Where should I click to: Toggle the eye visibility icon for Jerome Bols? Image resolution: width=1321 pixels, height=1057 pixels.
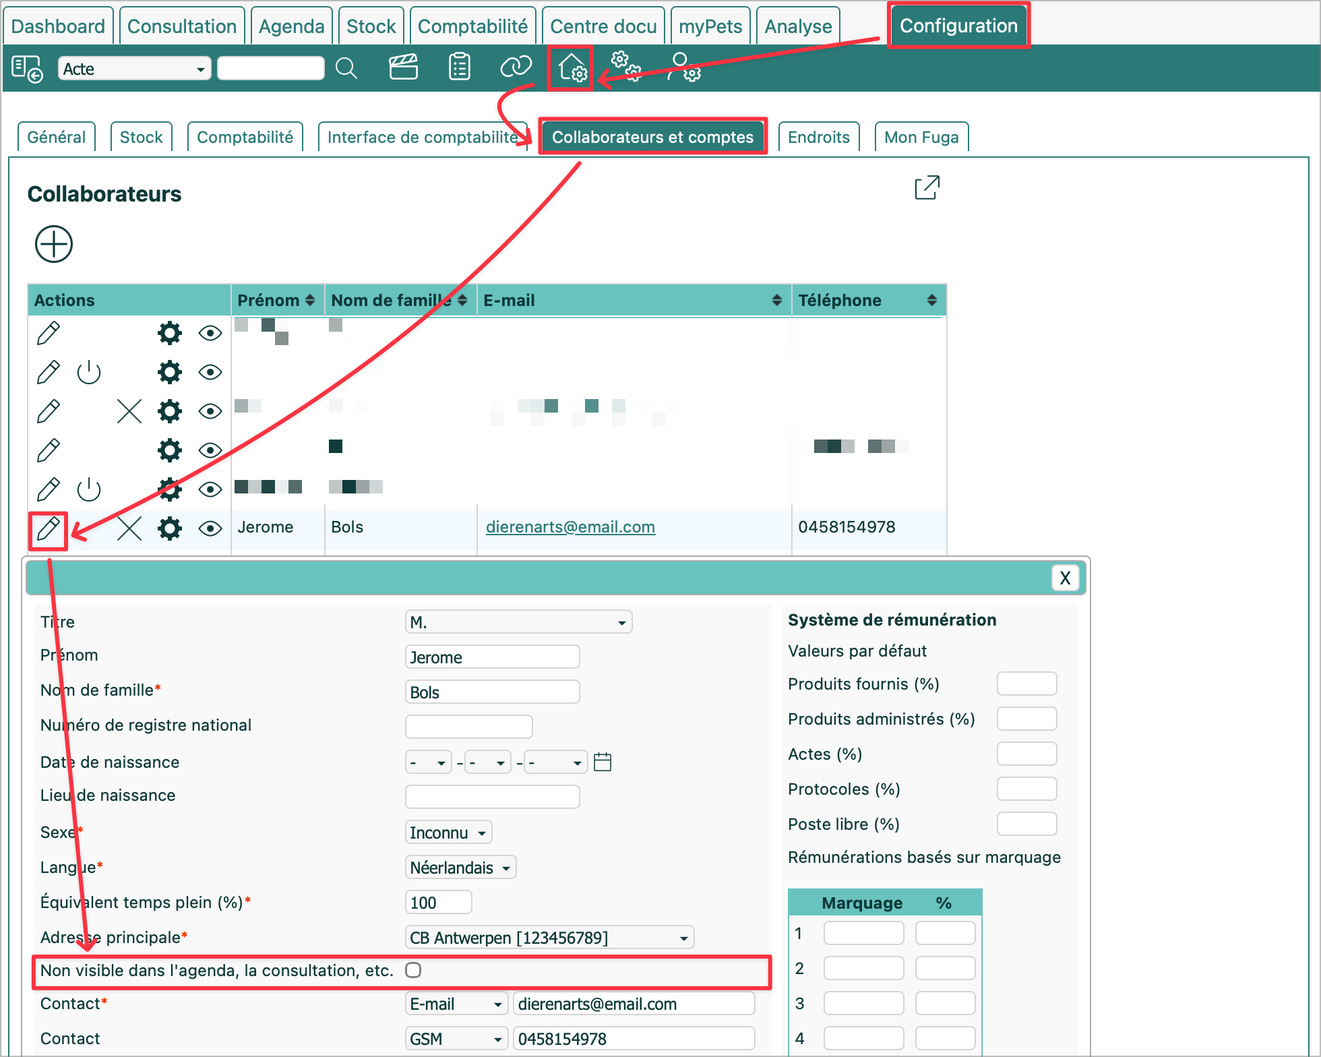coord(210,529)
